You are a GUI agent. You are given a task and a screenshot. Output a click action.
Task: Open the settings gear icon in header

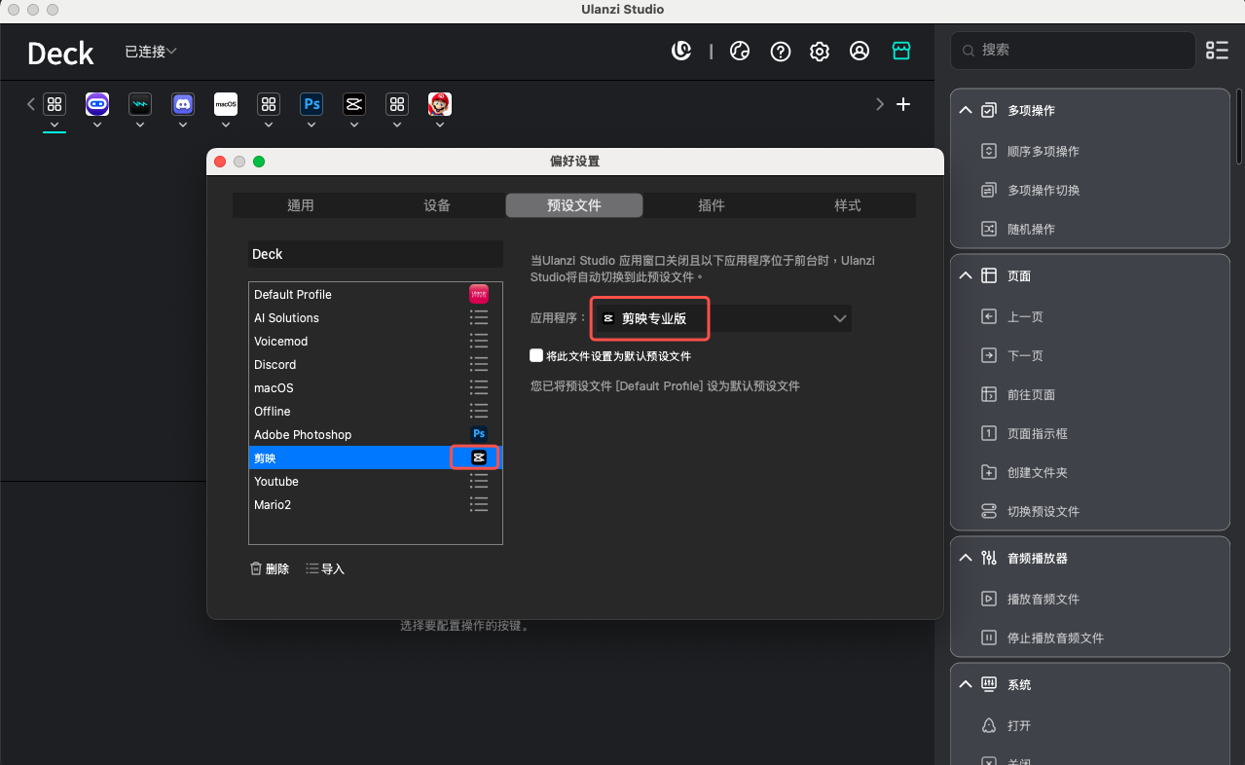pyautogui.click(x=820, y=52)
